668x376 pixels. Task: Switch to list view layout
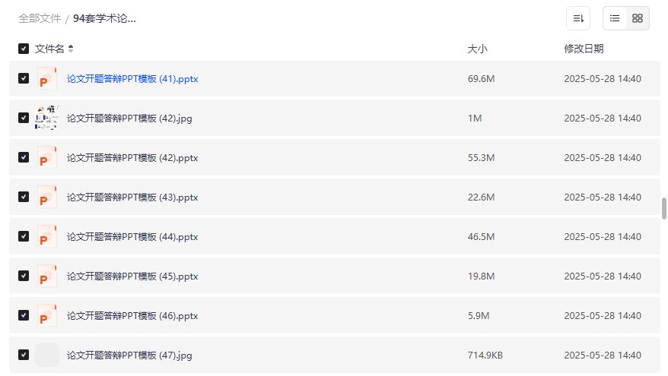pyautogui.click(x=615, y=18)
